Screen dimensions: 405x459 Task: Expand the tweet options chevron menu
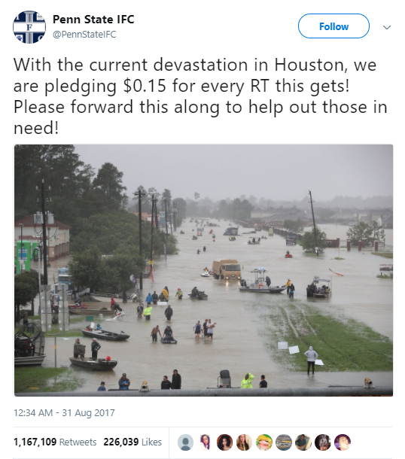387,27
